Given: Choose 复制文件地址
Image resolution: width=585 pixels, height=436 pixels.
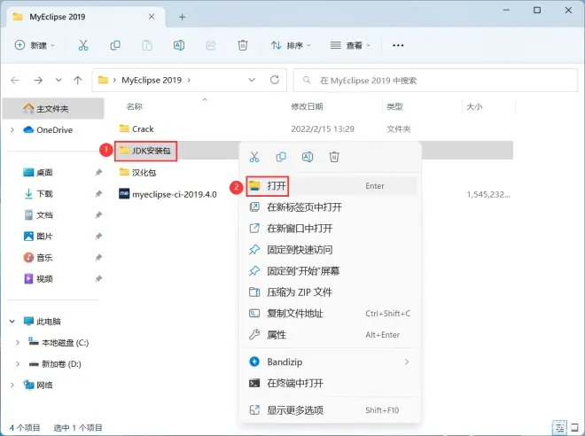Looking at the screenshot, I should pos(331,314).
